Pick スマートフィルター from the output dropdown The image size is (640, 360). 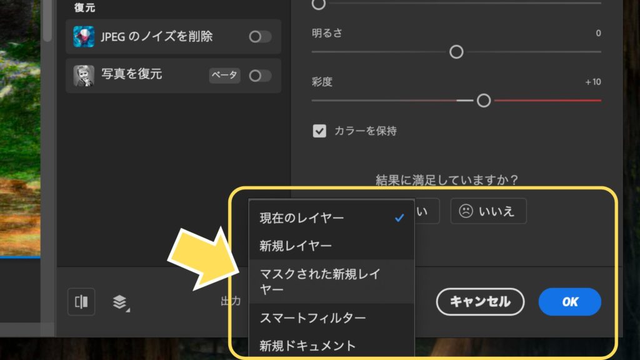pos(312,317)
